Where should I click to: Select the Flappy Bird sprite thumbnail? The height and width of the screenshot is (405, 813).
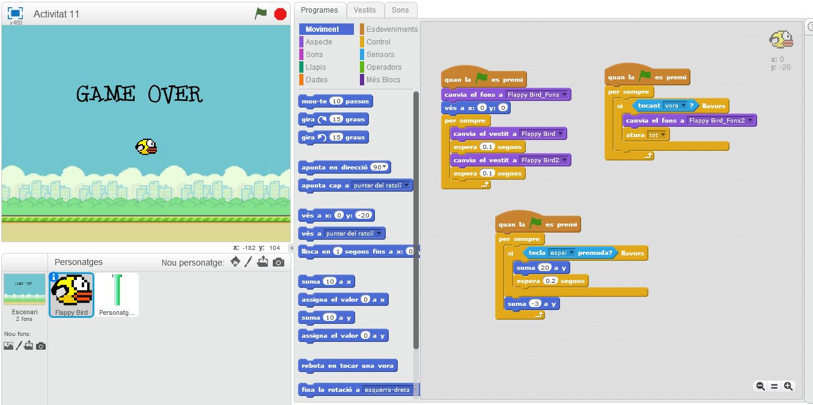point(72,294)
